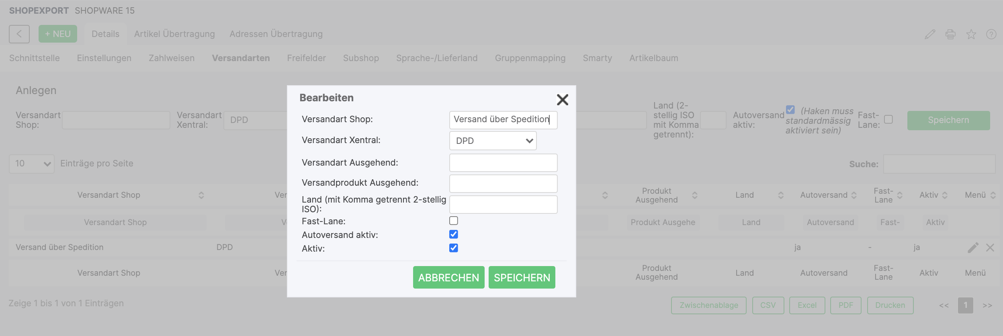Click the pencil edit icon in the top right
Viewport: 1003px width, 336px height.
coord(930,35)
